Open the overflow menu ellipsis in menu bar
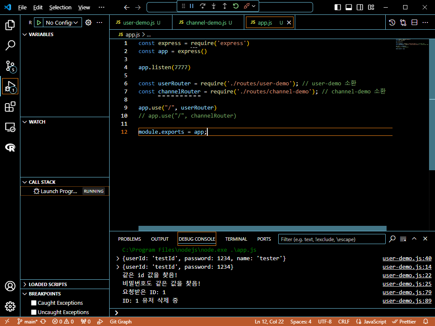Screen dimensions: 435x326 pyautogui.click(x=102, y=7)
